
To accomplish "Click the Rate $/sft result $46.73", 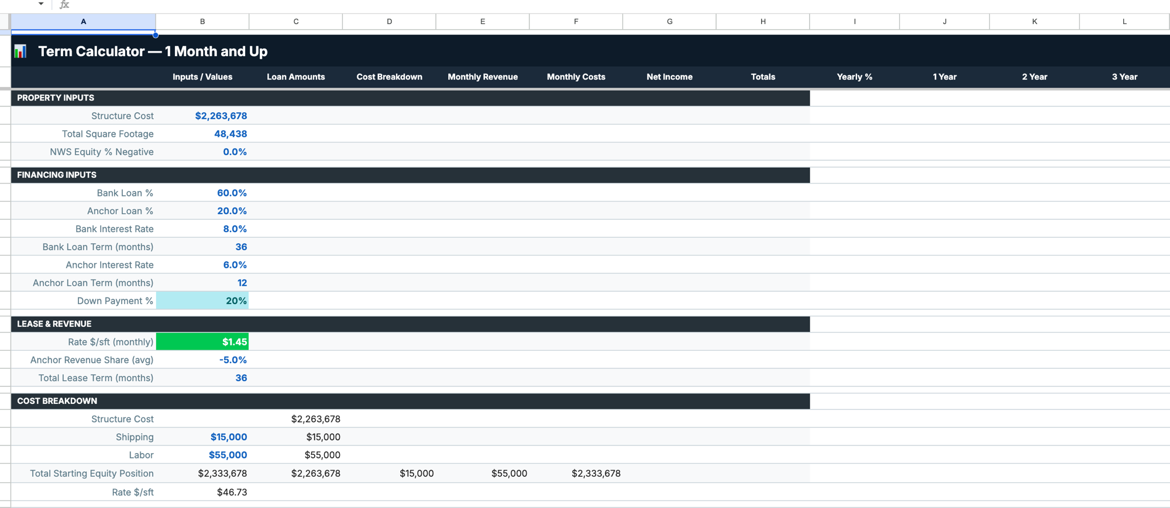I will (232, 492).
